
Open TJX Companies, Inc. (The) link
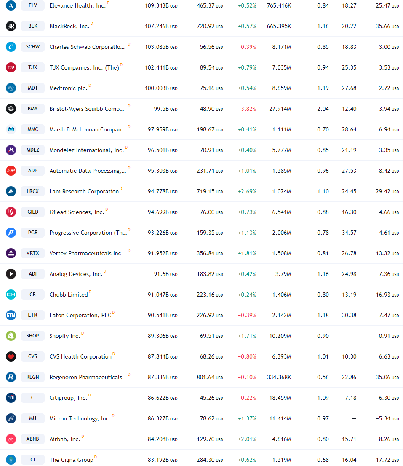point(84,68)
